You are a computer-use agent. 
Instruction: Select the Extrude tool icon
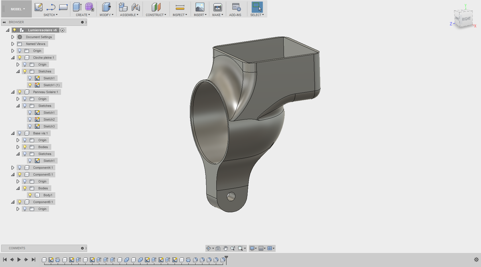click(77, 7)
